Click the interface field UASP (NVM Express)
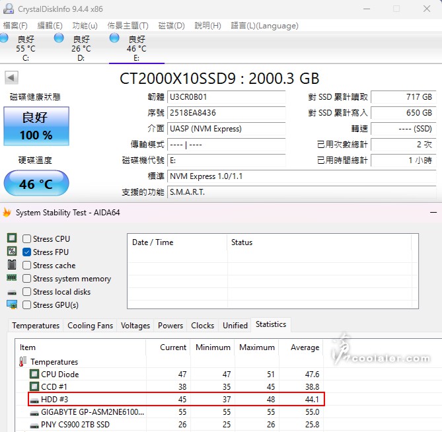This screenshot has height=432, width=442. (227, 129)
